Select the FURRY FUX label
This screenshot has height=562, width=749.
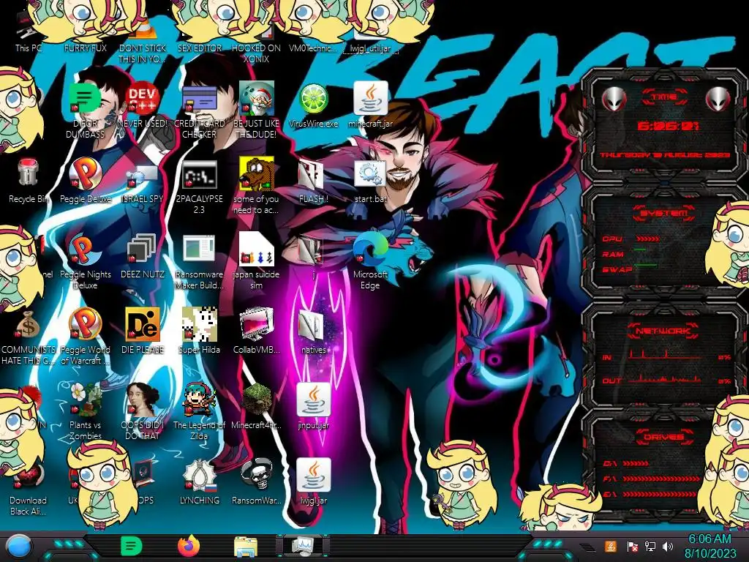[86, 48]
